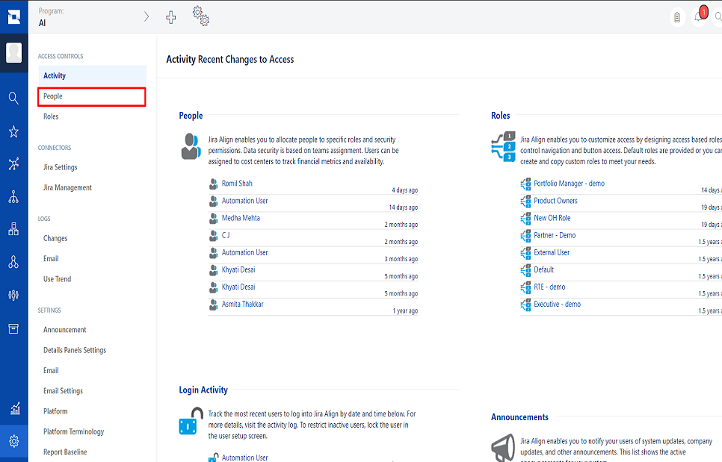This screenshot has width=722, height=462.
Task: Open the Medha Mehta user link
Action: pos(241,218)
